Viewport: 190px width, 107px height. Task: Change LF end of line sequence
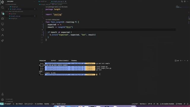coord(154,104)
